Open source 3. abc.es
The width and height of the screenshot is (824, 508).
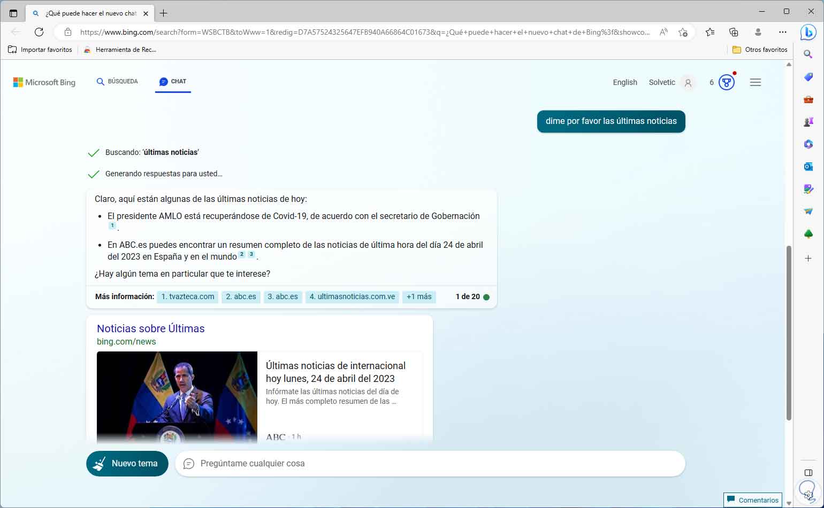pos(283,296)
